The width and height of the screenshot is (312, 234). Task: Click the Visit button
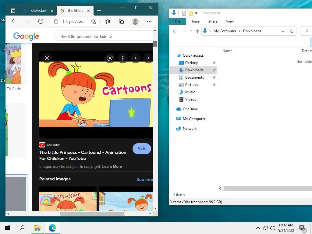142,149
